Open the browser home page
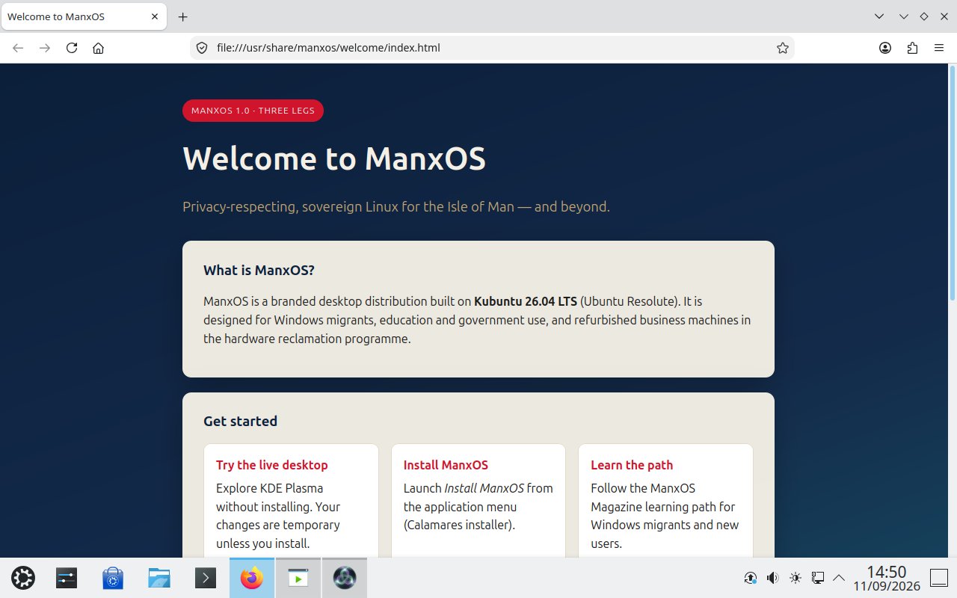957x598 pixels. [98, 48]
